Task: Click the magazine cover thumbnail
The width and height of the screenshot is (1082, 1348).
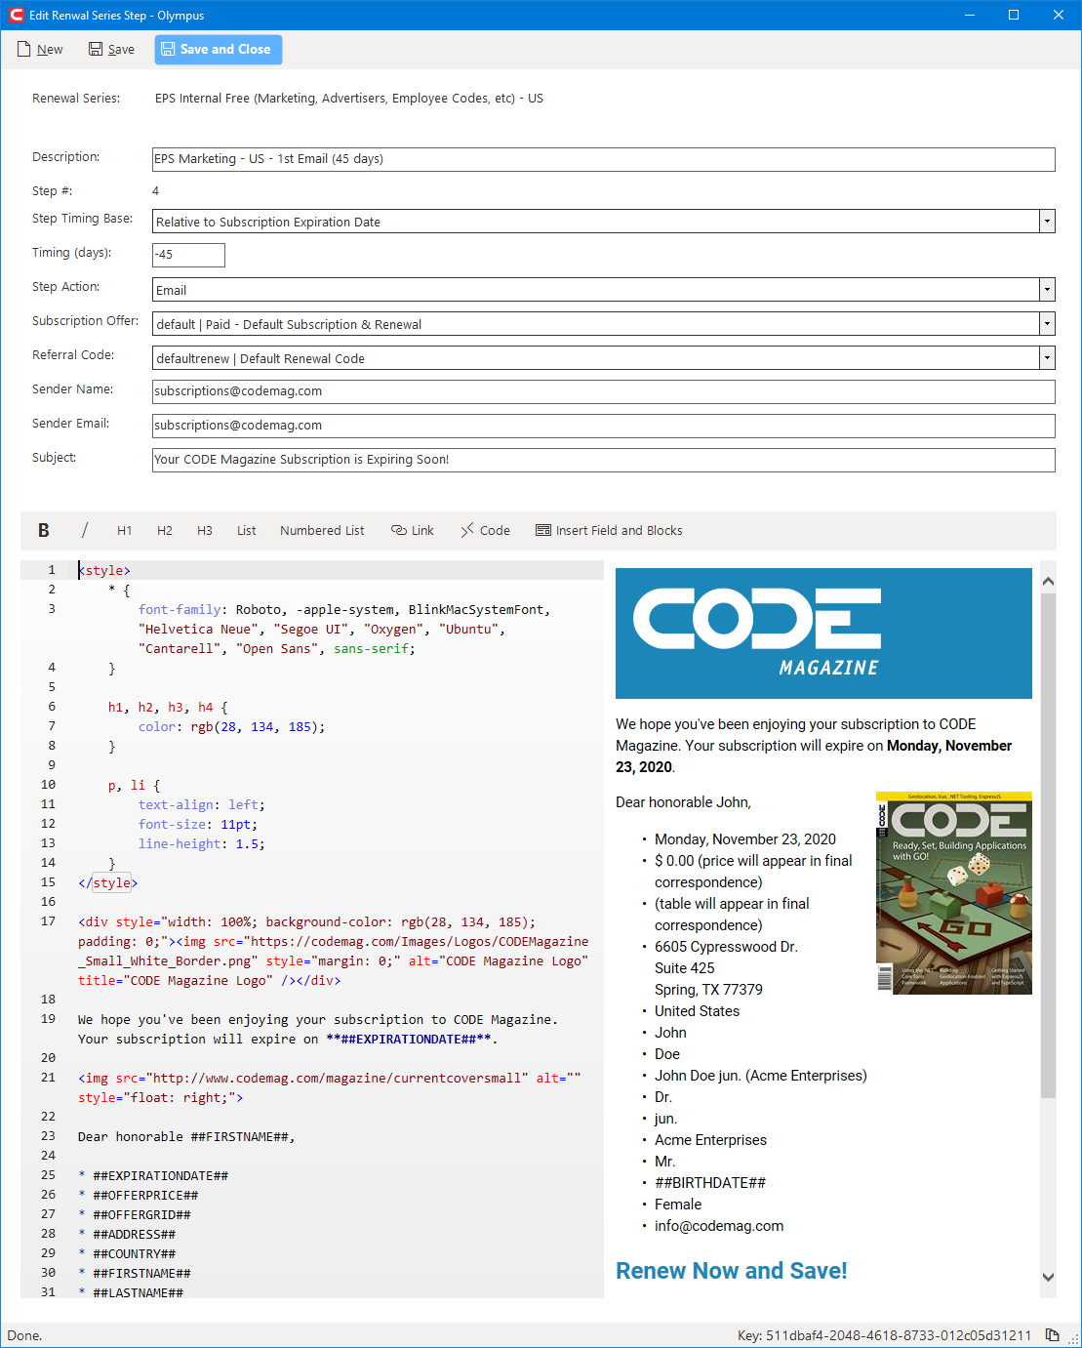Action: point(953,893)
